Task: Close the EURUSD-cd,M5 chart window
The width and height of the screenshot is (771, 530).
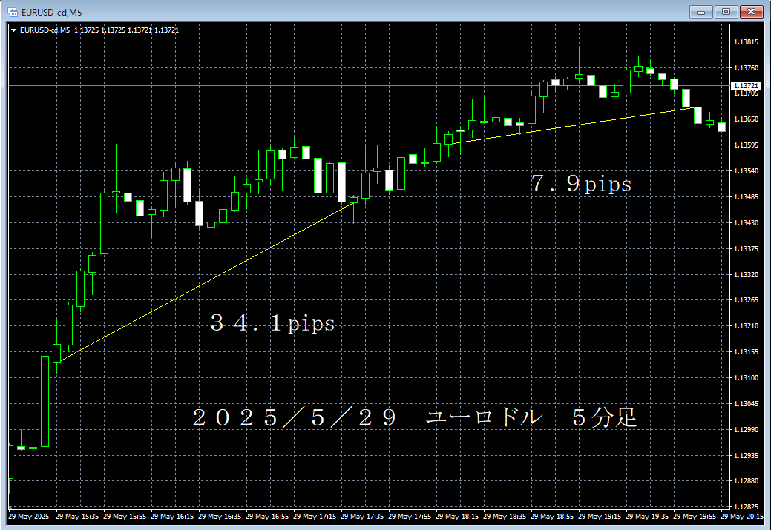Action: click(751, 11)
